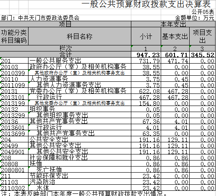Select the 节能环保支出 cell
Image resolution: width=216 pixels, height=196 pixels.
pos(79,176)
